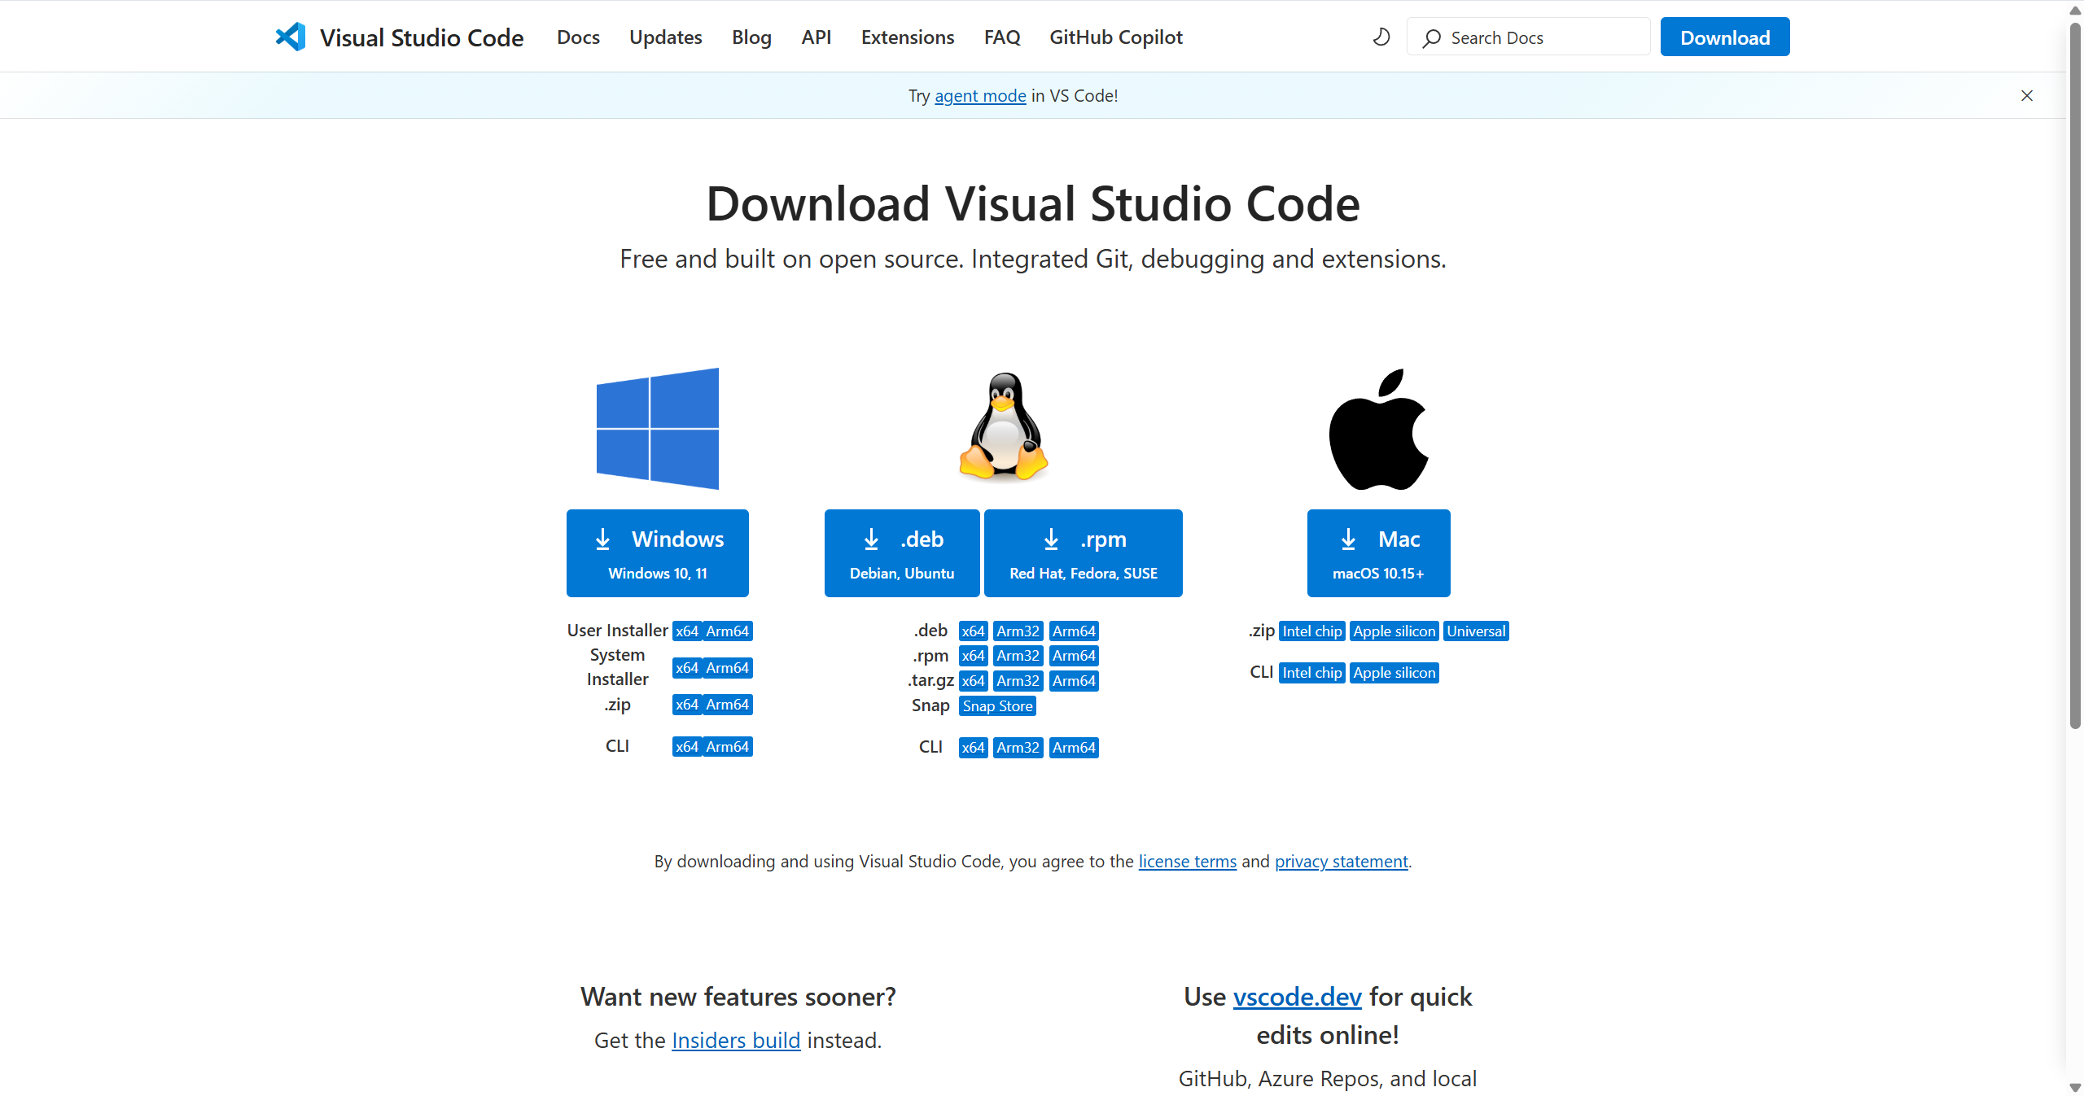
Task: Download the Windows 10, 11 installer
Action: 658,553
